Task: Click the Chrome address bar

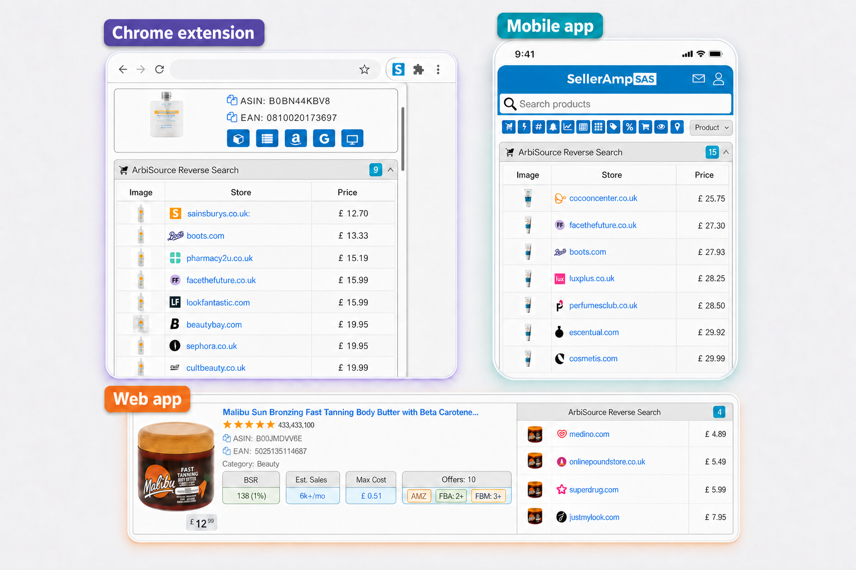Action: [275, 70]
